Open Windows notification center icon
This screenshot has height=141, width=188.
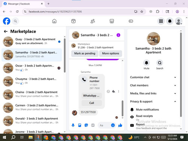pyautogui.click(x=182, y=137)
